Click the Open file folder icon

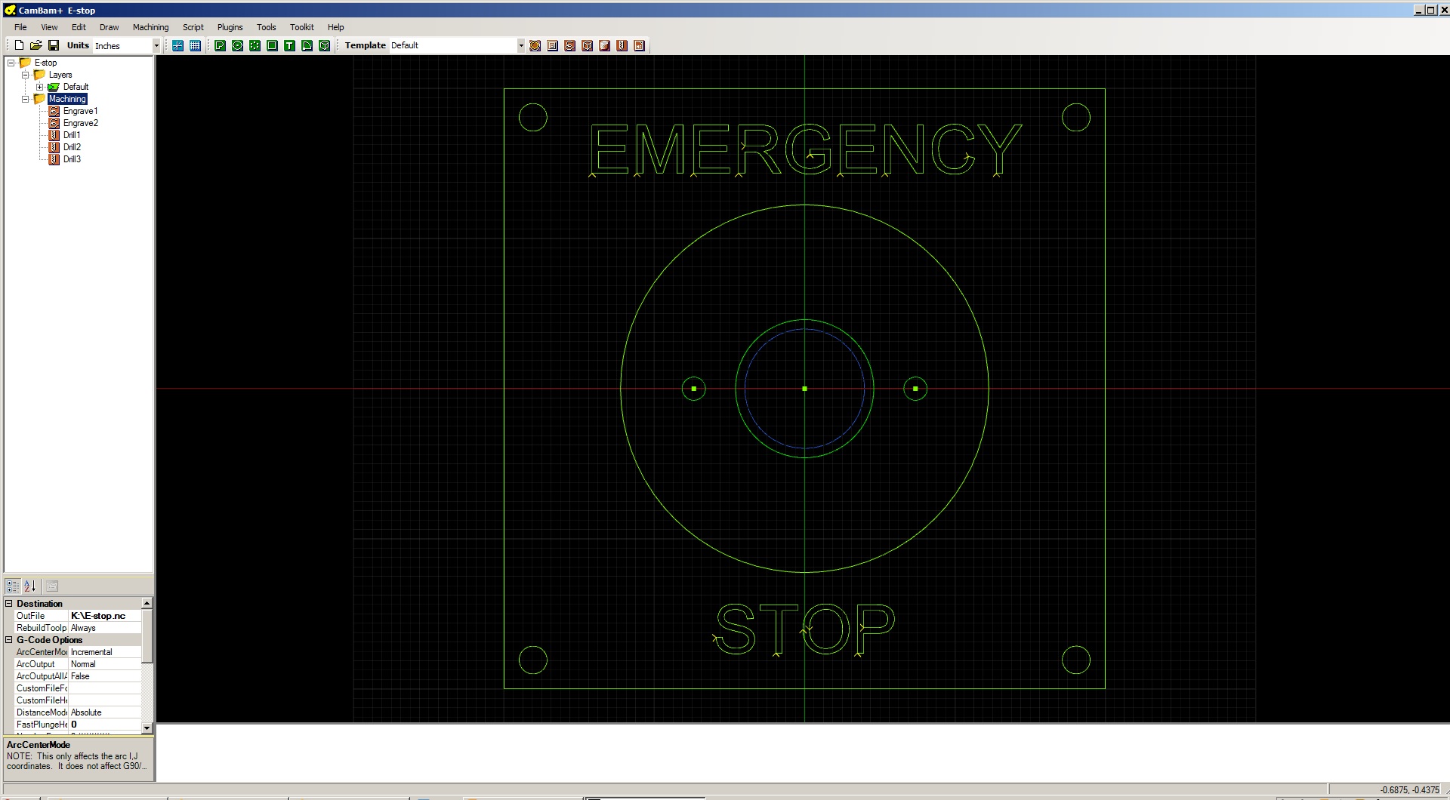(36, 45)
